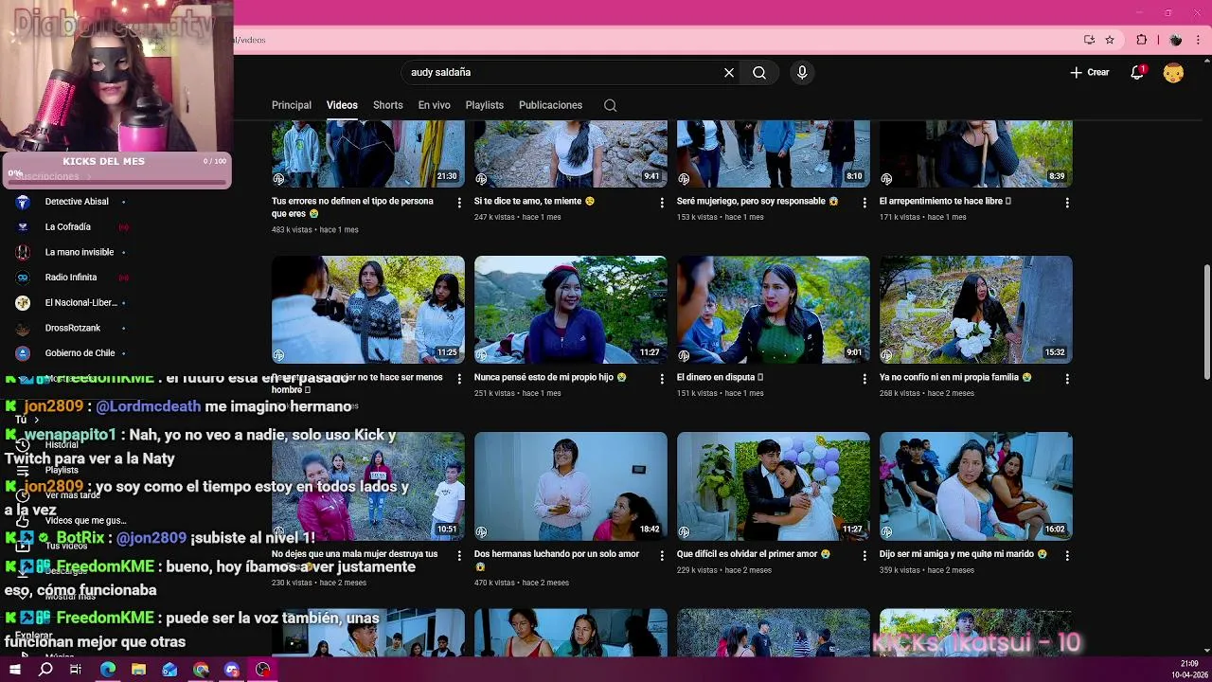Viewport: 1212px width, 682px height.
Task: Open options for 'Seré mujeriego' video
Action: pyautogui.click(x=864, y=203)
